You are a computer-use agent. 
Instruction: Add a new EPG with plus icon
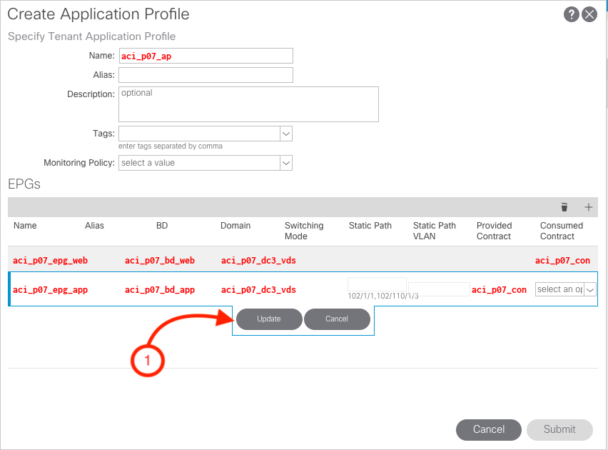[x=589, y=207]
